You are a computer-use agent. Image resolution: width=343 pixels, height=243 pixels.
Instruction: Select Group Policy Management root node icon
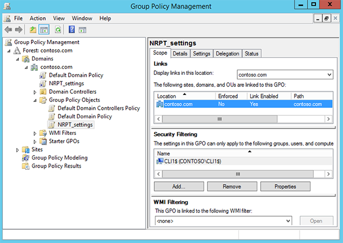pyautogui.click(x=9, y=42)
